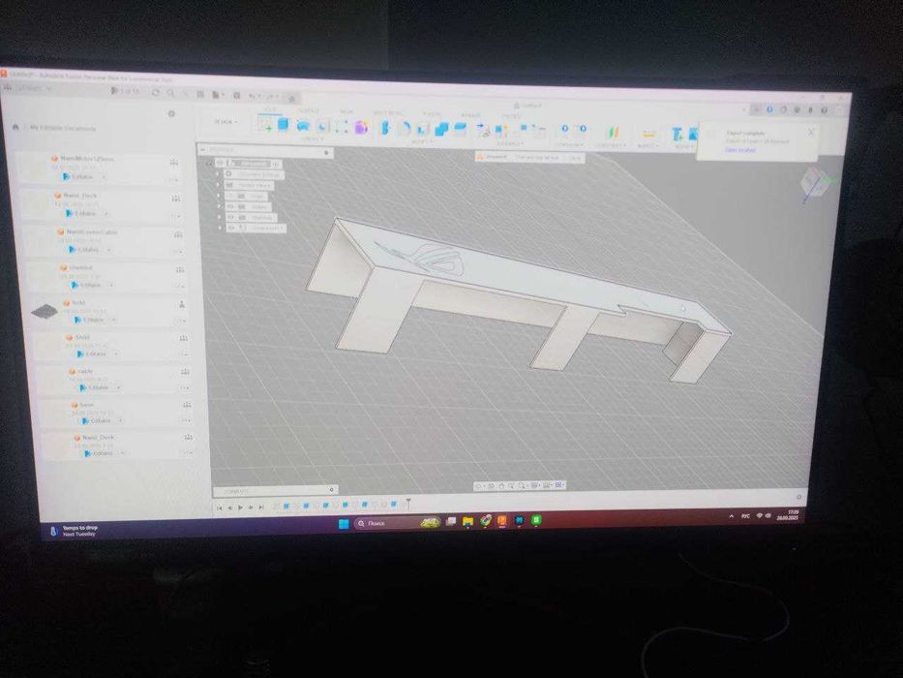903x678 pixels.
Task: Expand the Named Views browser node
Action: 218,185
